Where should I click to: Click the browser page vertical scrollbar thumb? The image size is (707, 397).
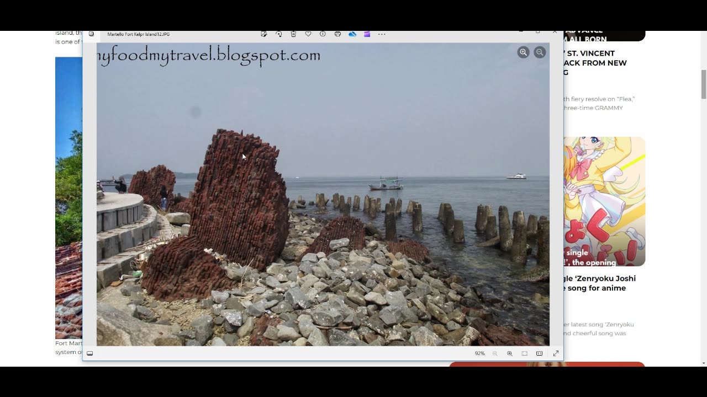tap(704, 84)
